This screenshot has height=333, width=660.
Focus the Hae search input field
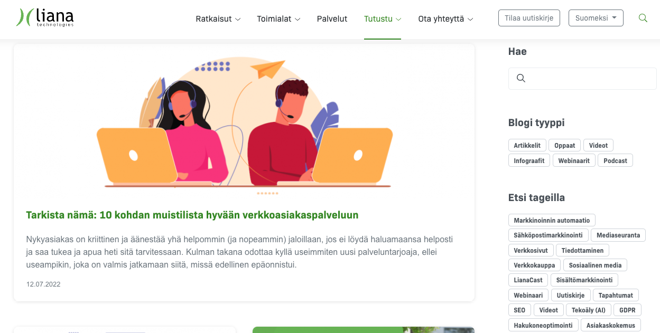point(582,78)
